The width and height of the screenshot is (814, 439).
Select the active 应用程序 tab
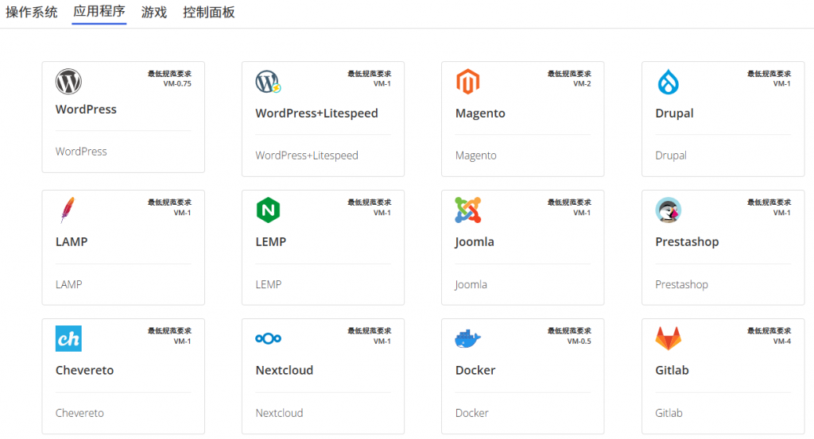pyautogui.click(x=99, y=13)
